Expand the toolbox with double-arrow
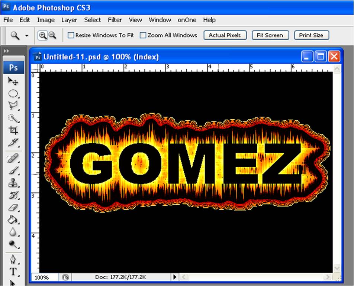The image size is (354, 286). [x=6, y=51]
